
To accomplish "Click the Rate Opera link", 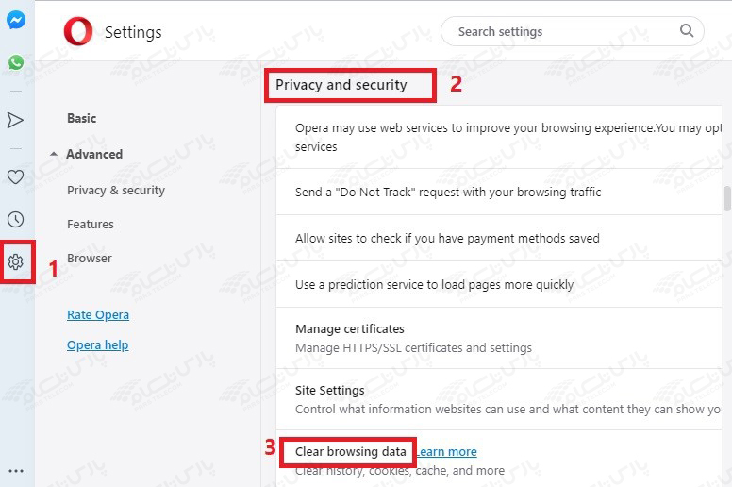I will pos(98,314).
